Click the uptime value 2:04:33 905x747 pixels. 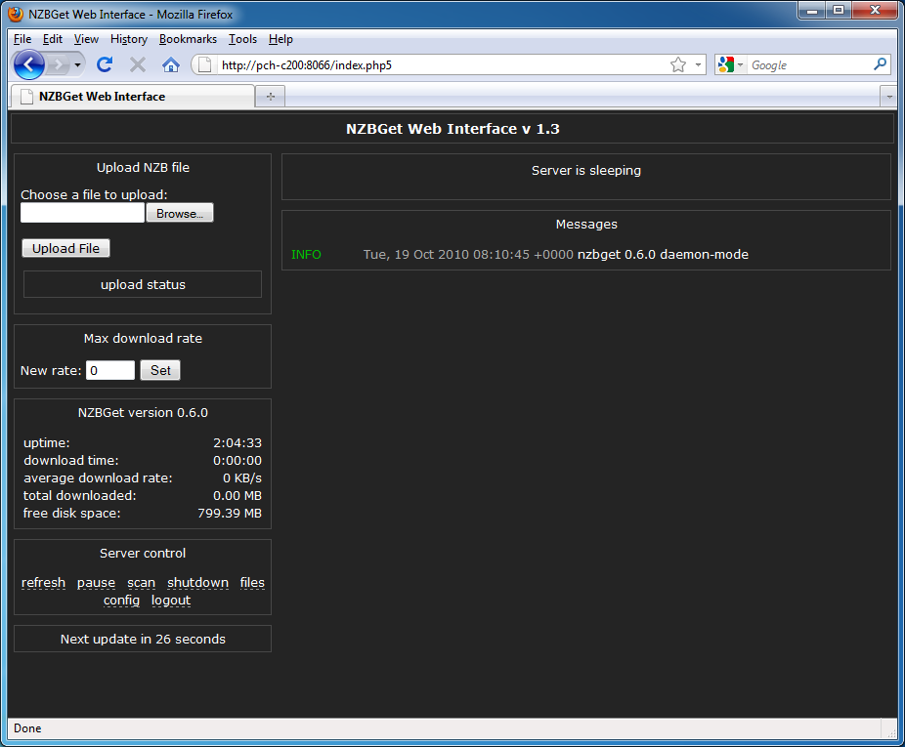click(237, 443)
